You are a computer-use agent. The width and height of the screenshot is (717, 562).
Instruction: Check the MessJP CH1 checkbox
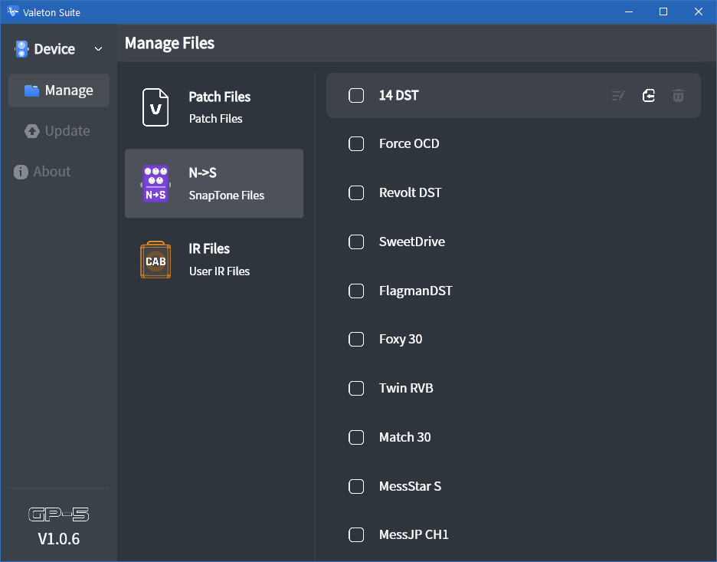356,534
